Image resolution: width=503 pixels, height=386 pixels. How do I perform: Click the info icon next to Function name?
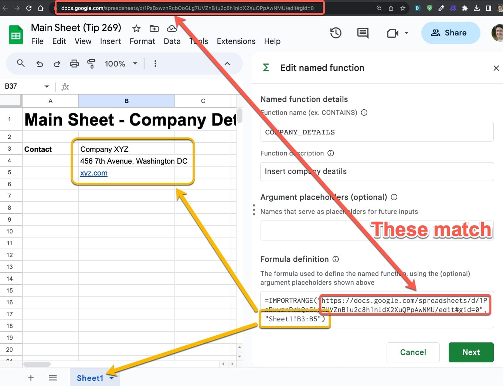[x=364, y=113]
